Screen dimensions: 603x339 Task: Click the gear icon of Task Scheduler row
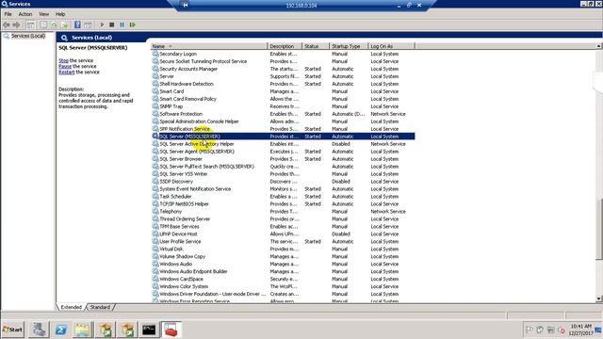[x=155, y=197]
